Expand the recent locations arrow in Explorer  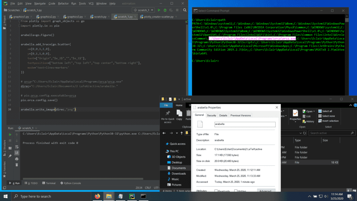pyautogui.click(x=177, y=133)
